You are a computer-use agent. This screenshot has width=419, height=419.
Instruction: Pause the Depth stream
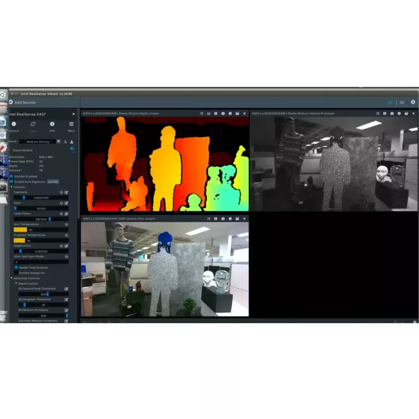tap(216, 114)
